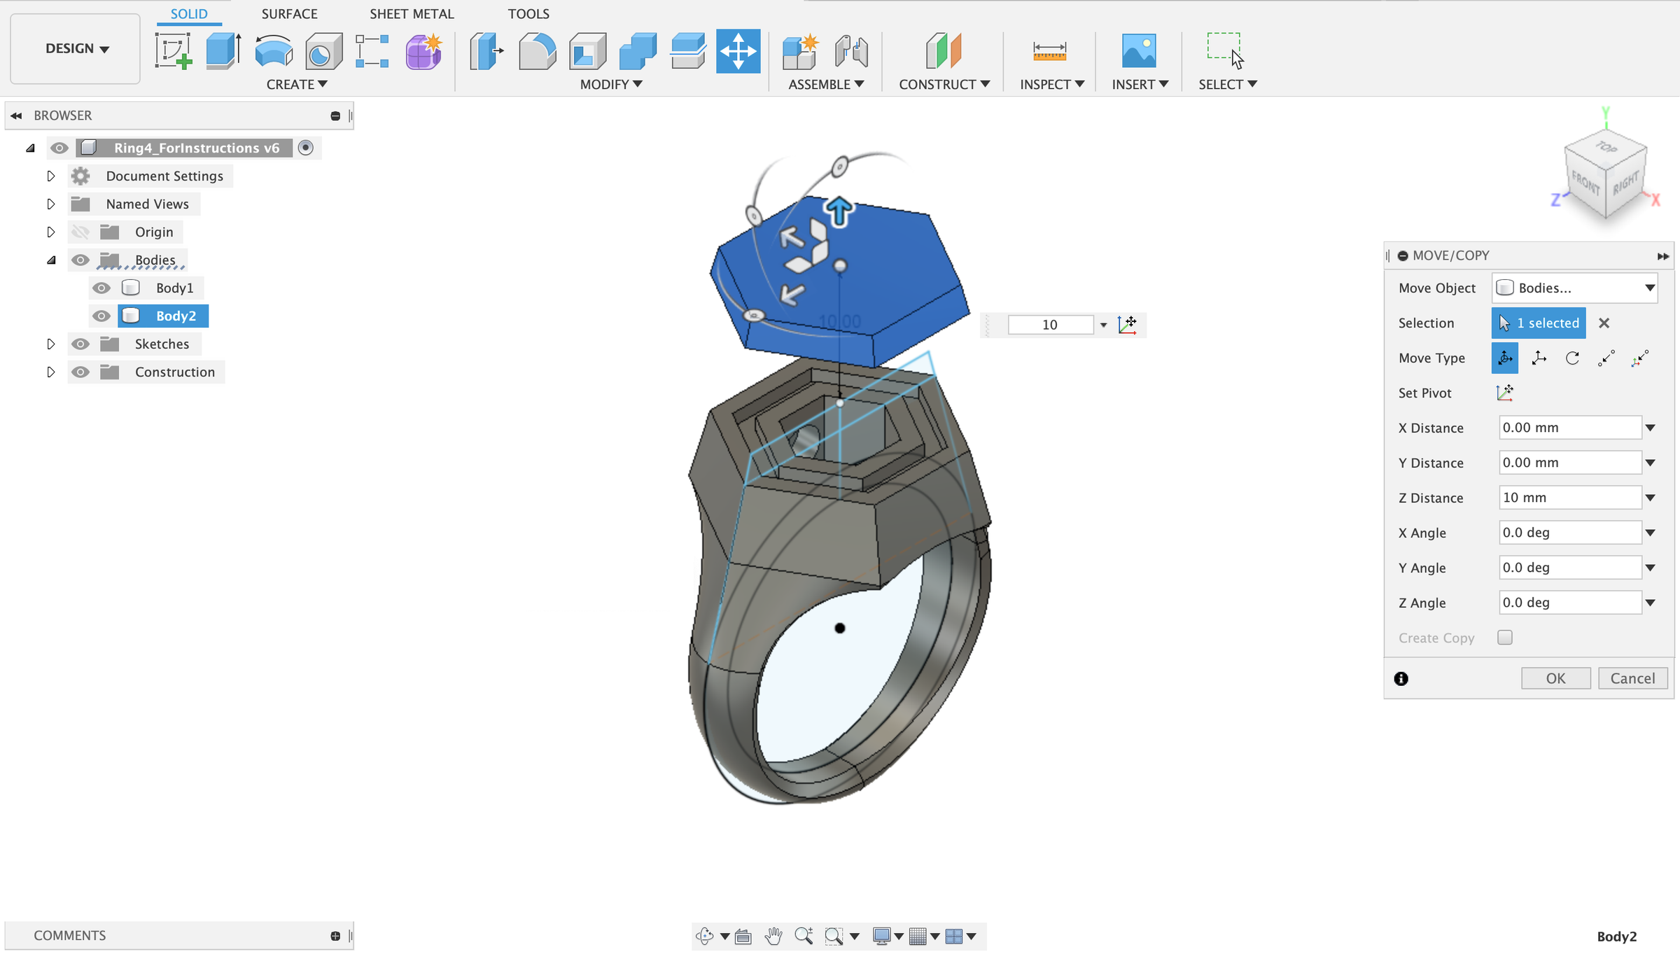Select the Create Sketch tool
The width and height of the screenshot is (1680, 954).
tap(173, 51)
